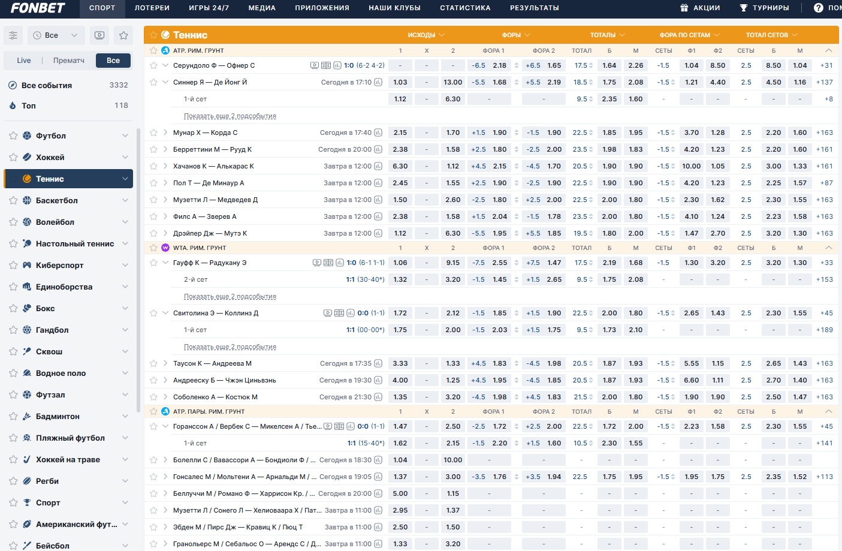Screen dimensions: 842x551
Task: Favorite the Свитолина — Коллинз match
Action: pyautogui.click(x=153, y=313)
